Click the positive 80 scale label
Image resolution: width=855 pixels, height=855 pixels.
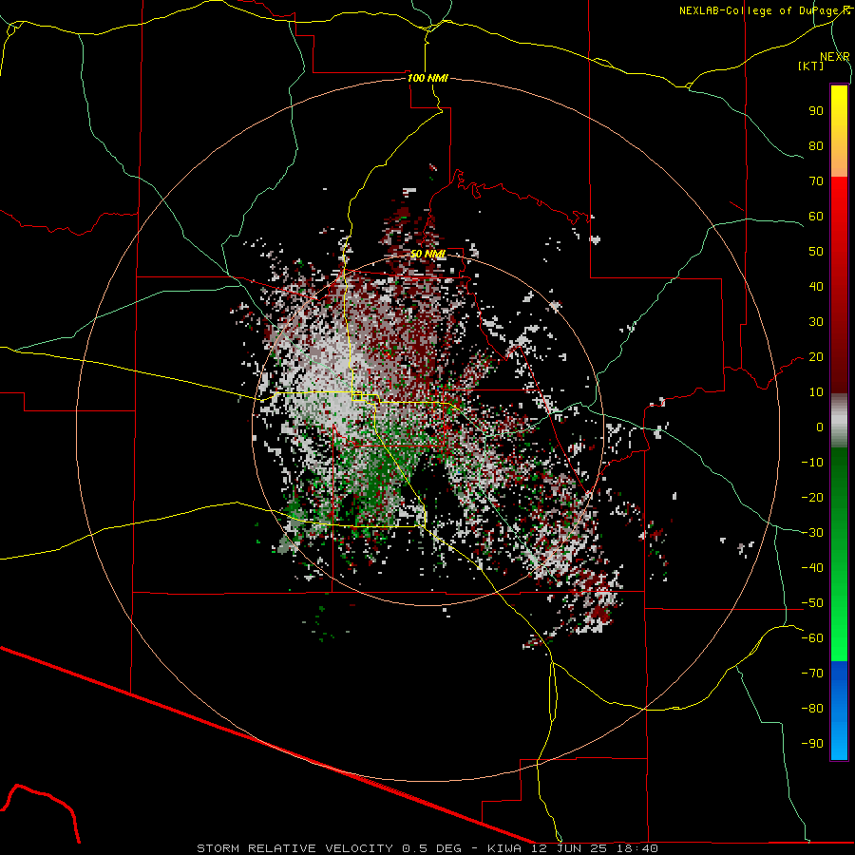coord(816,145)
